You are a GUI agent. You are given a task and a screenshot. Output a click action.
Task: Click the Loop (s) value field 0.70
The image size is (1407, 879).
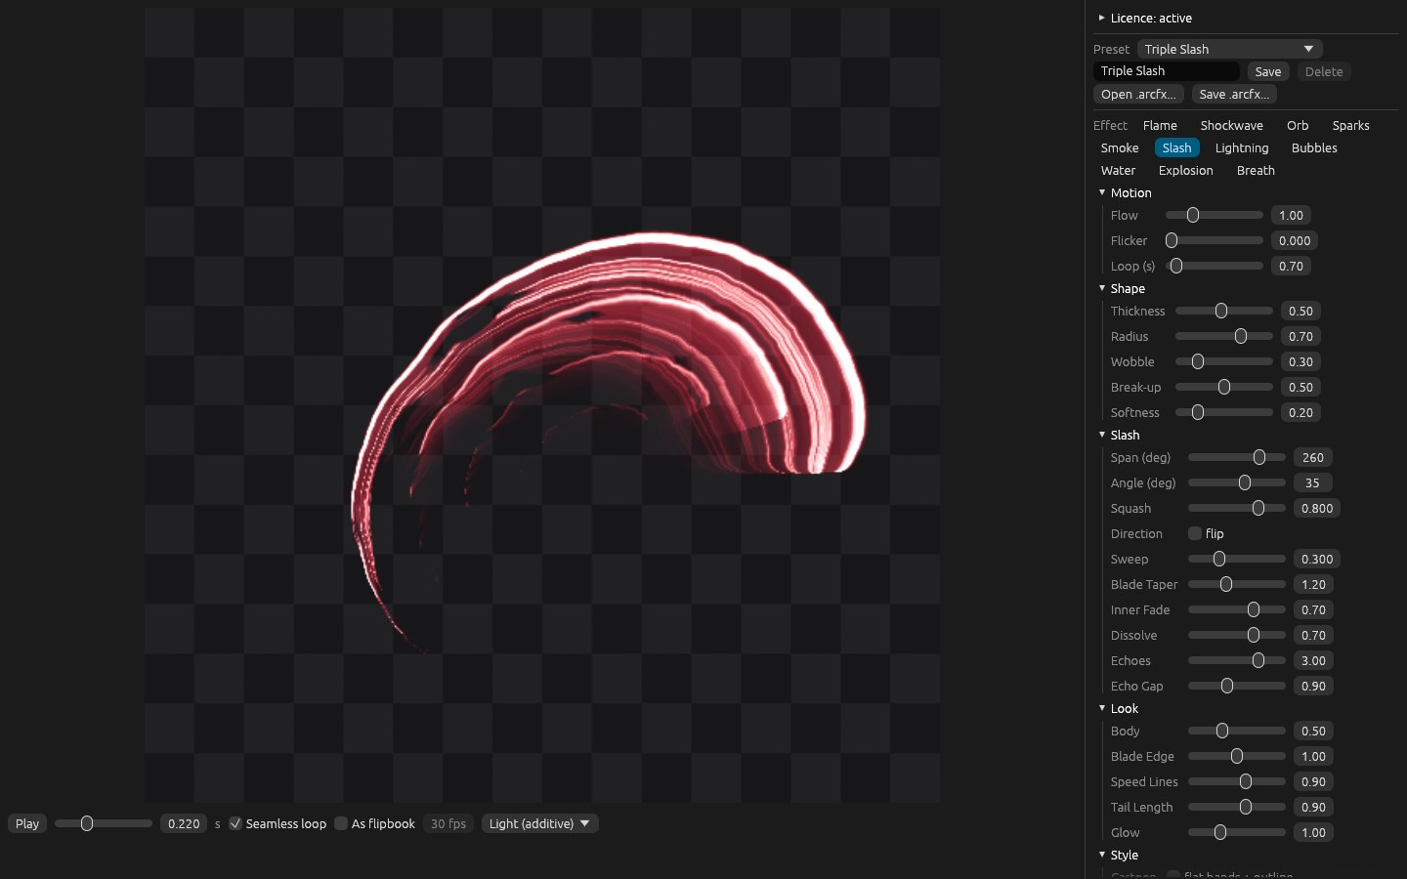click(1291, 266)
